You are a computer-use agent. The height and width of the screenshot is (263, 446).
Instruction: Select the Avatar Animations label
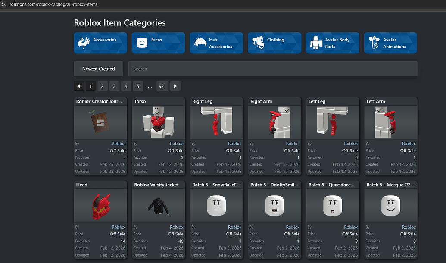click(394, 43)
